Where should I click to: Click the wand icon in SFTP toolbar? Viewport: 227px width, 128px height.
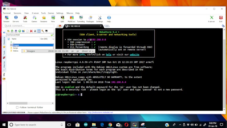tap(43, 31)
